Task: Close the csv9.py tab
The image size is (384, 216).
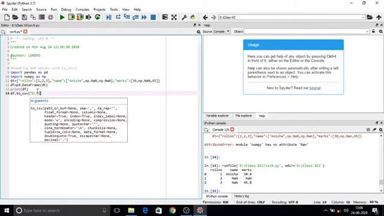Action: [x=25, y=32]
